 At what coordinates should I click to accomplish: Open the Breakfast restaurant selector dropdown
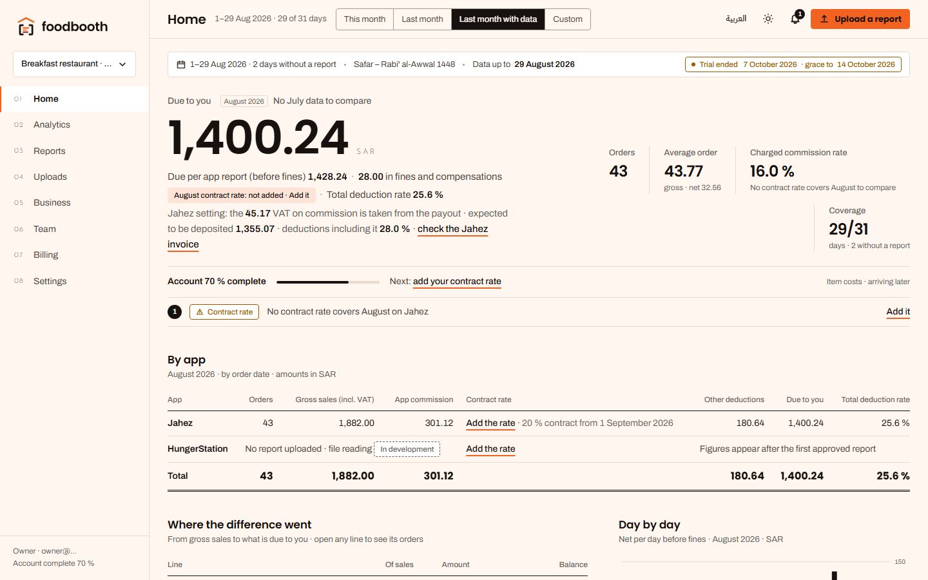click(74, 64)
